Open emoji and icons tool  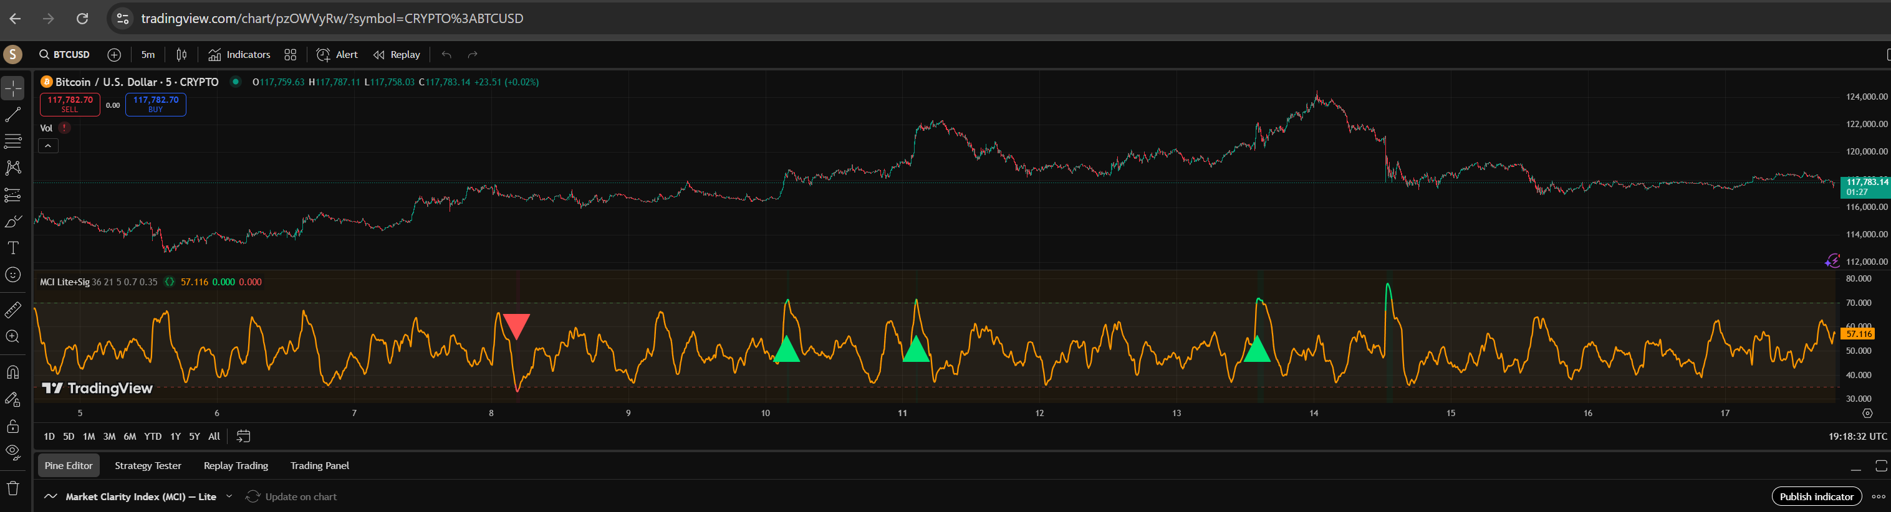click(13, 274)
